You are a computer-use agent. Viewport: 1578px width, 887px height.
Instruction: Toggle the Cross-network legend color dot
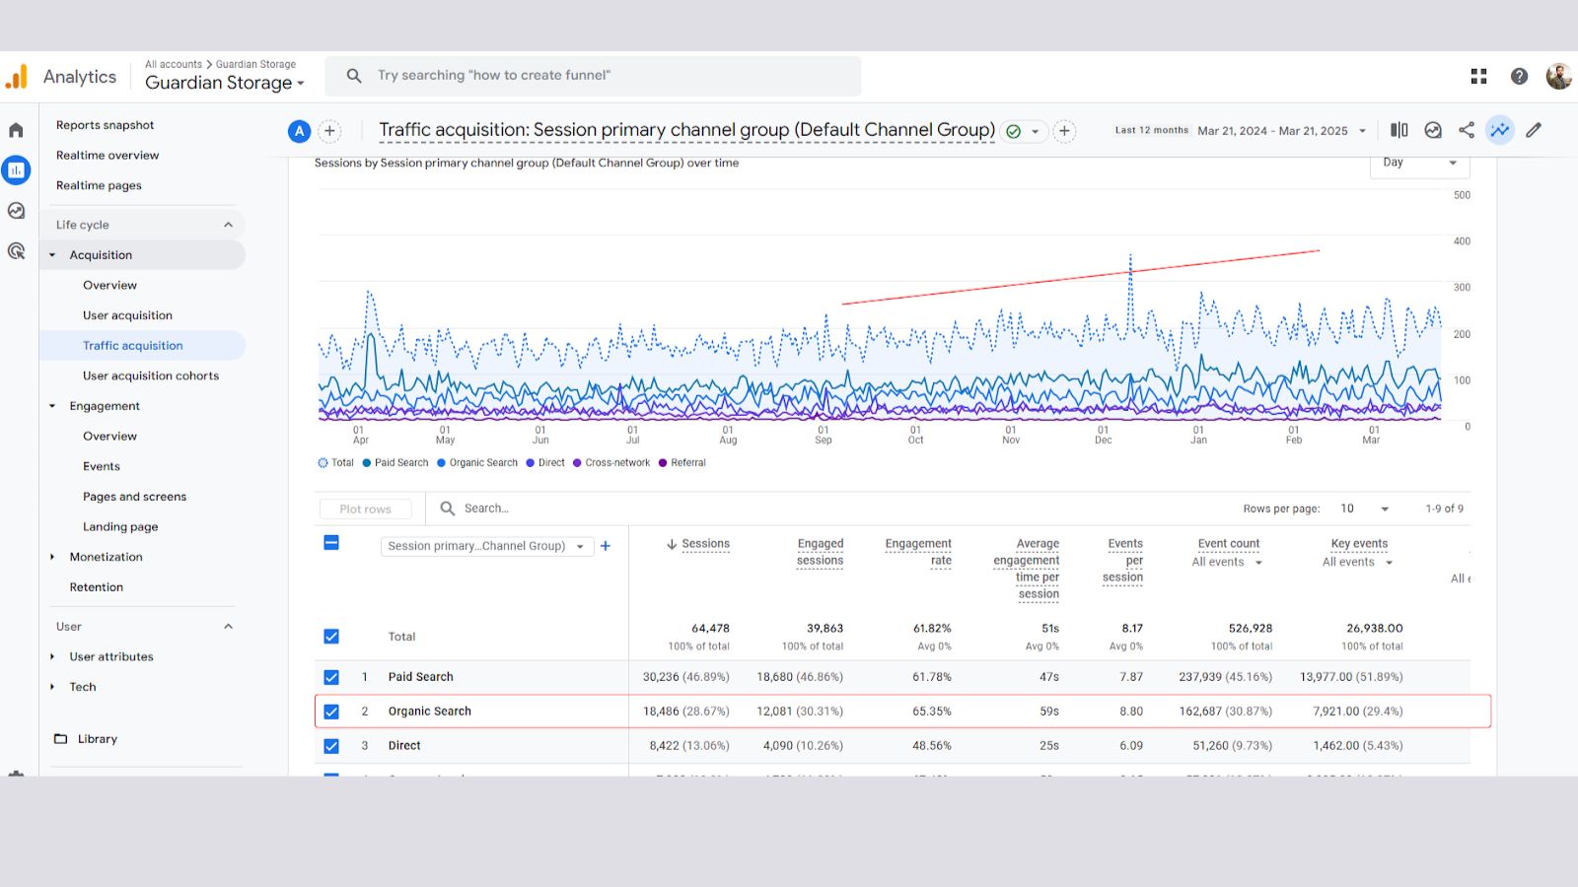point(577,463)
